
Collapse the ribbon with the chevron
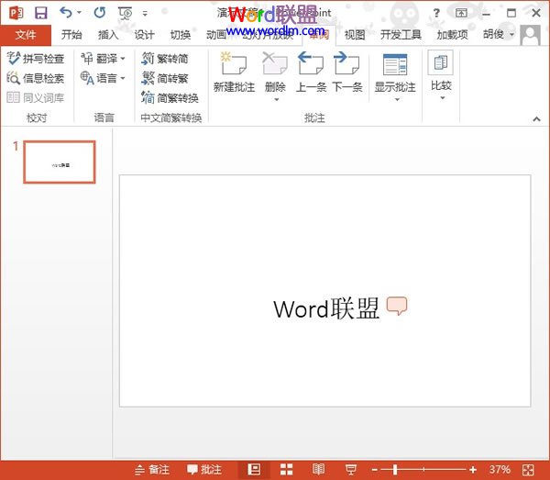[536, 118]
